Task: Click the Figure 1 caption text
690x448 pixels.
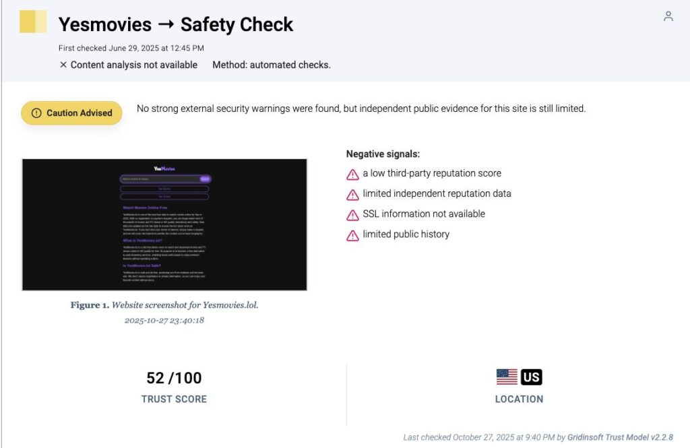Action: click(x=164, y=305)
